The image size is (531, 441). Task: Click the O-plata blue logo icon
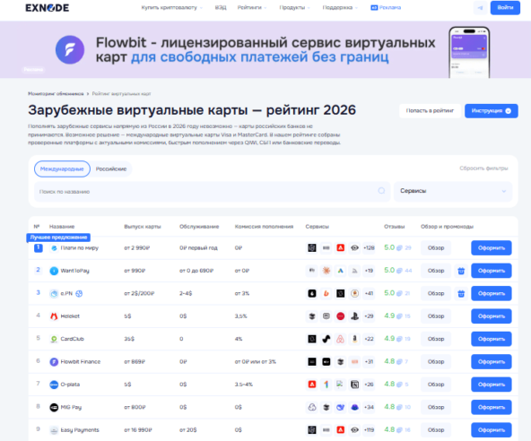[54, 385]
